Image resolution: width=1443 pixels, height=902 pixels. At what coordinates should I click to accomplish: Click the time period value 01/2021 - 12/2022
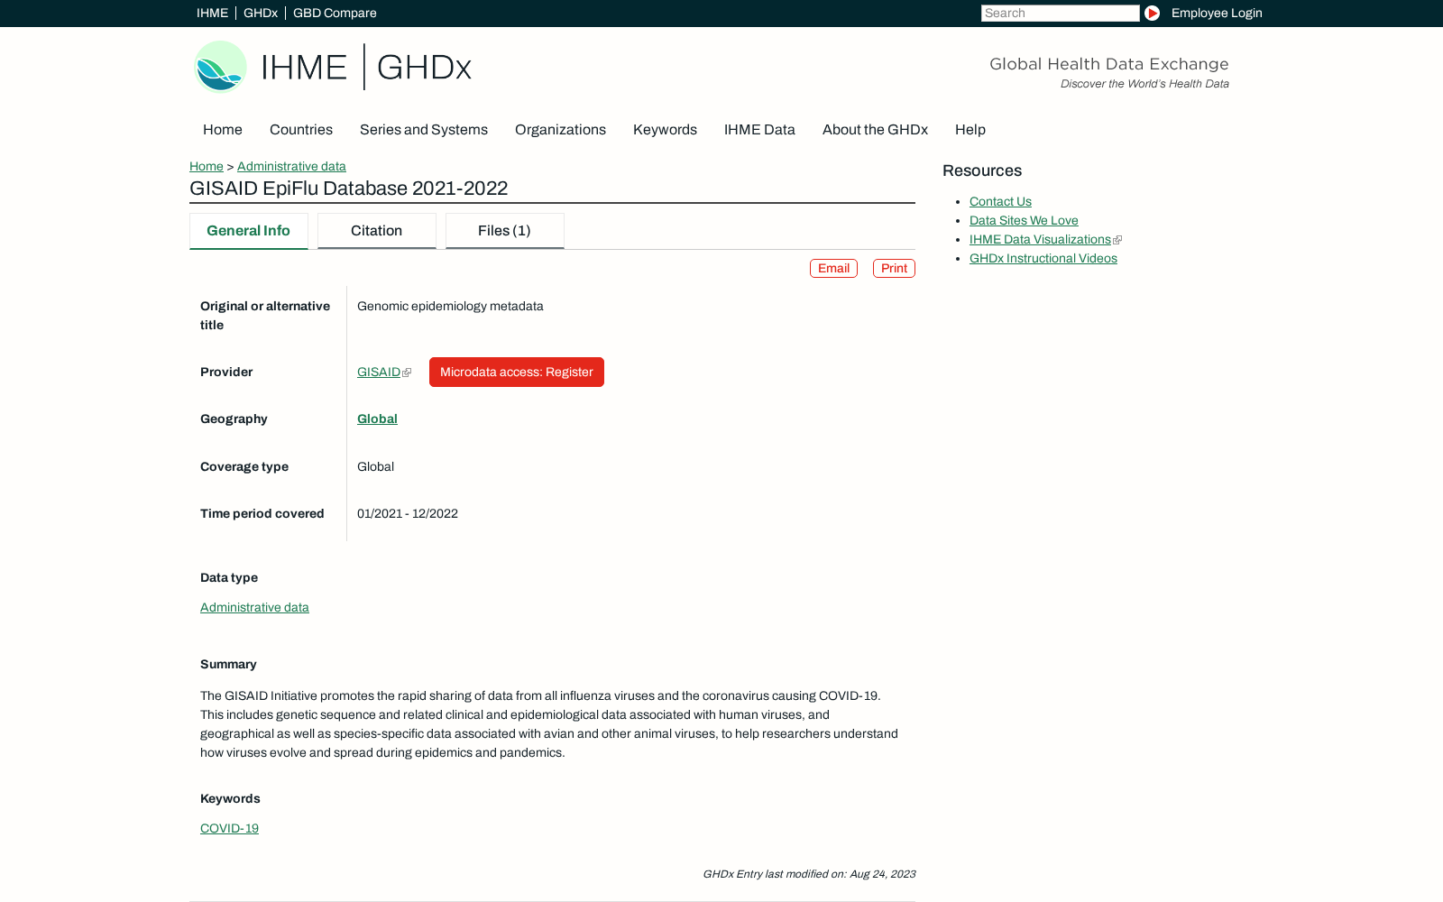(408, 514)
